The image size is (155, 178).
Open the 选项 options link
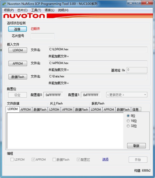(105, 159)
